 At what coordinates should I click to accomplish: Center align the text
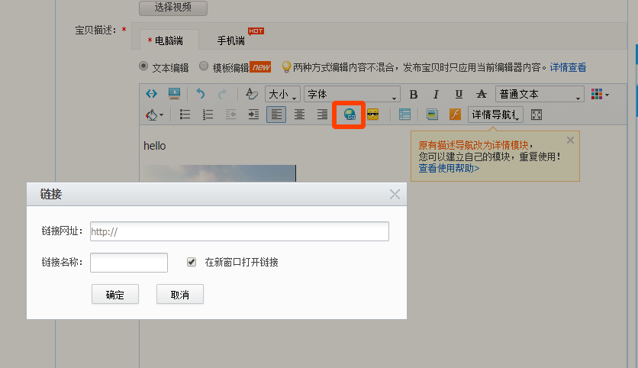point(299,115)
